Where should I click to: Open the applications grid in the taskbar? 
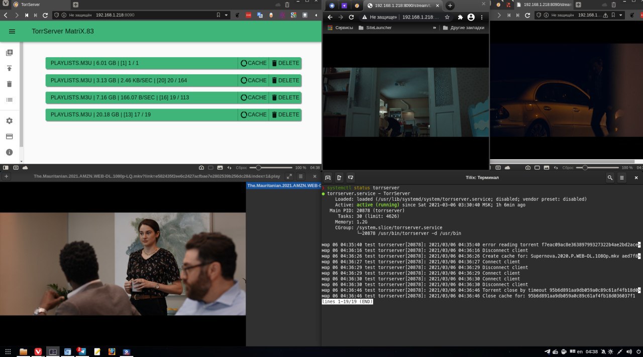tap(8, 351)
